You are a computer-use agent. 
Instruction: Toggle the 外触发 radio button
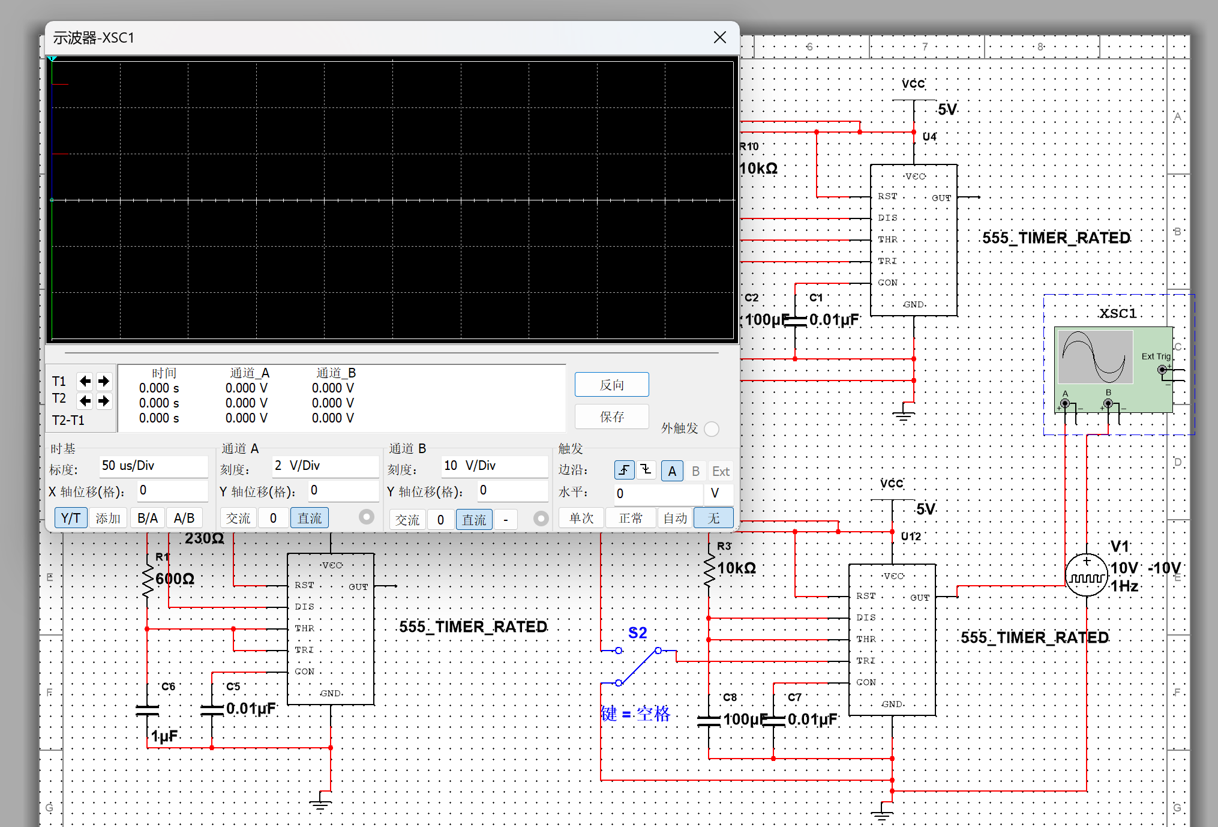[x=712, y=429]
